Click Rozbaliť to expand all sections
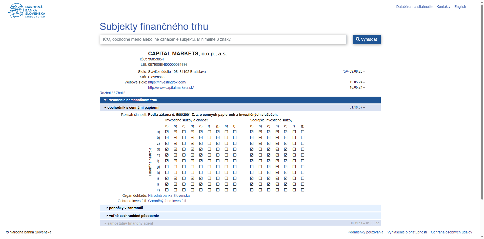The image size is (484, 239). click(106, 93)
